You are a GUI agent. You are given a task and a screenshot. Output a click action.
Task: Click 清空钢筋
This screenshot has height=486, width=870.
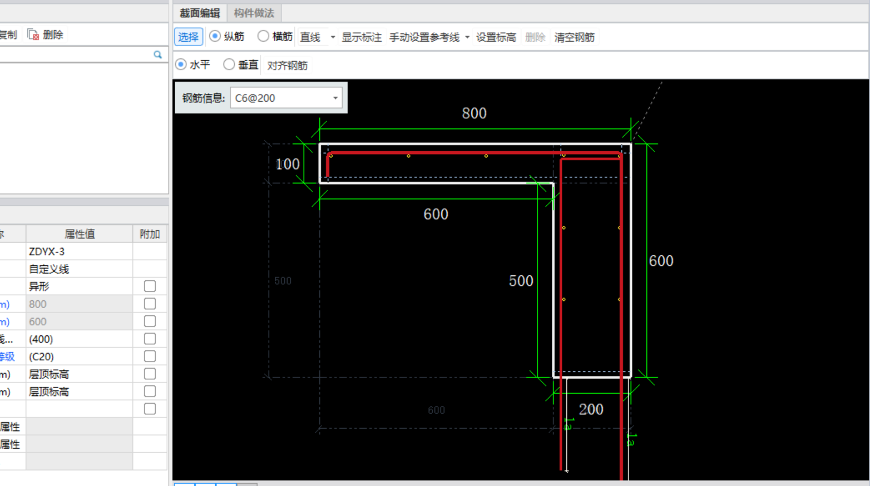coord(575,37)
